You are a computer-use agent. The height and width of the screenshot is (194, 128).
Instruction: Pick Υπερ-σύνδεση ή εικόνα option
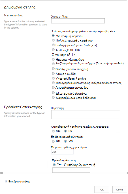pos(53,78)
